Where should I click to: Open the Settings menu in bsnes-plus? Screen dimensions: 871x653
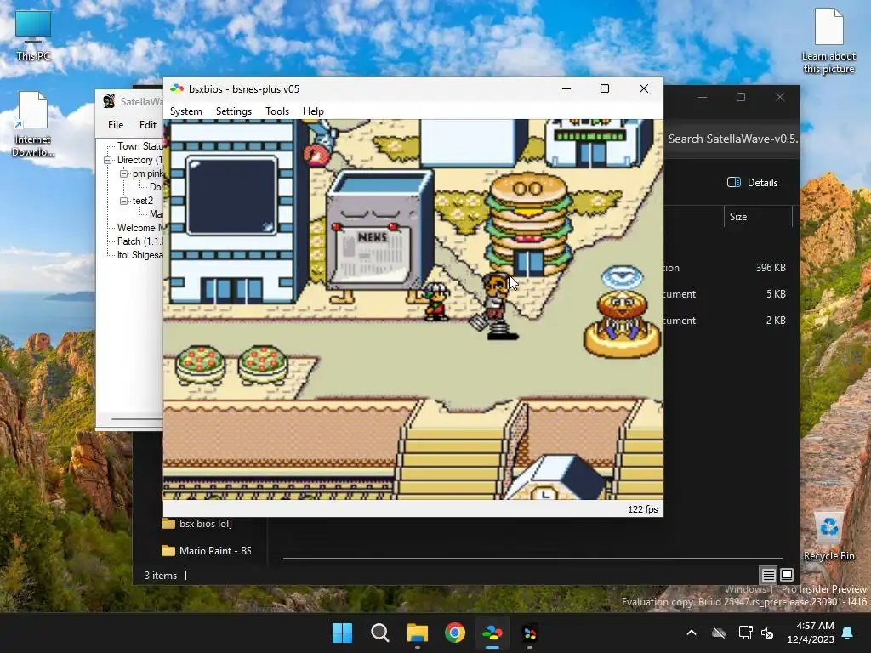point(233,111)
